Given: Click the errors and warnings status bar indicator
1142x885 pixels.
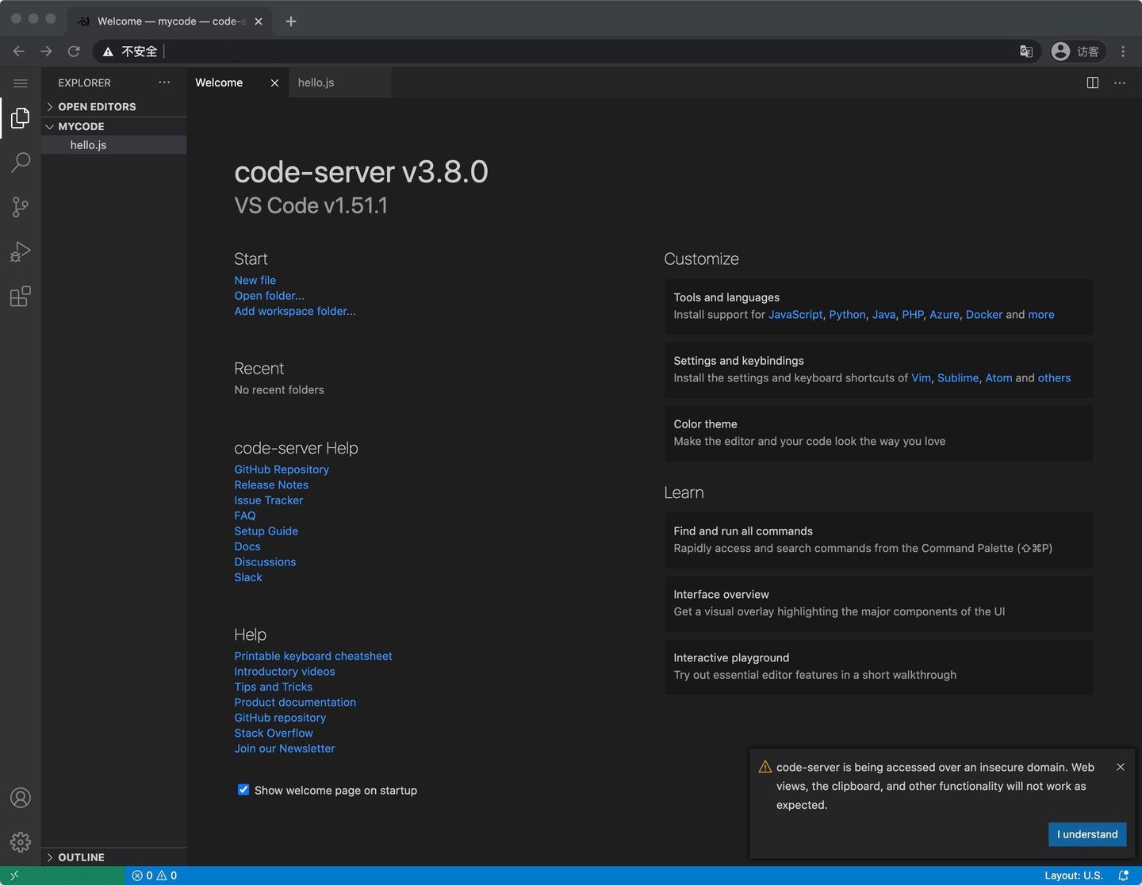Looking at the screenshot, I should tap(155, 875).
